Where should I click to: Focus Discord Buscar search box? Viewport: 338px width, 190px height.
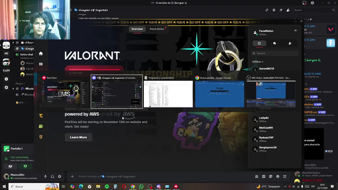click(x=314, y=10)
